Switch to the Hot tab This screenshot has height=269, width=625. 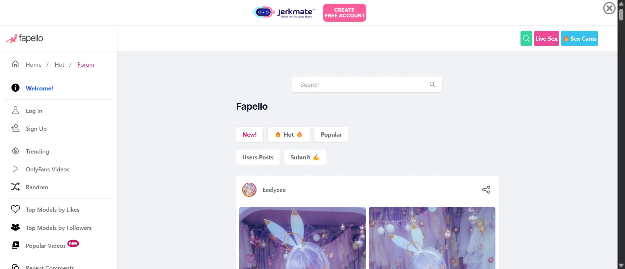click(288, 134)
